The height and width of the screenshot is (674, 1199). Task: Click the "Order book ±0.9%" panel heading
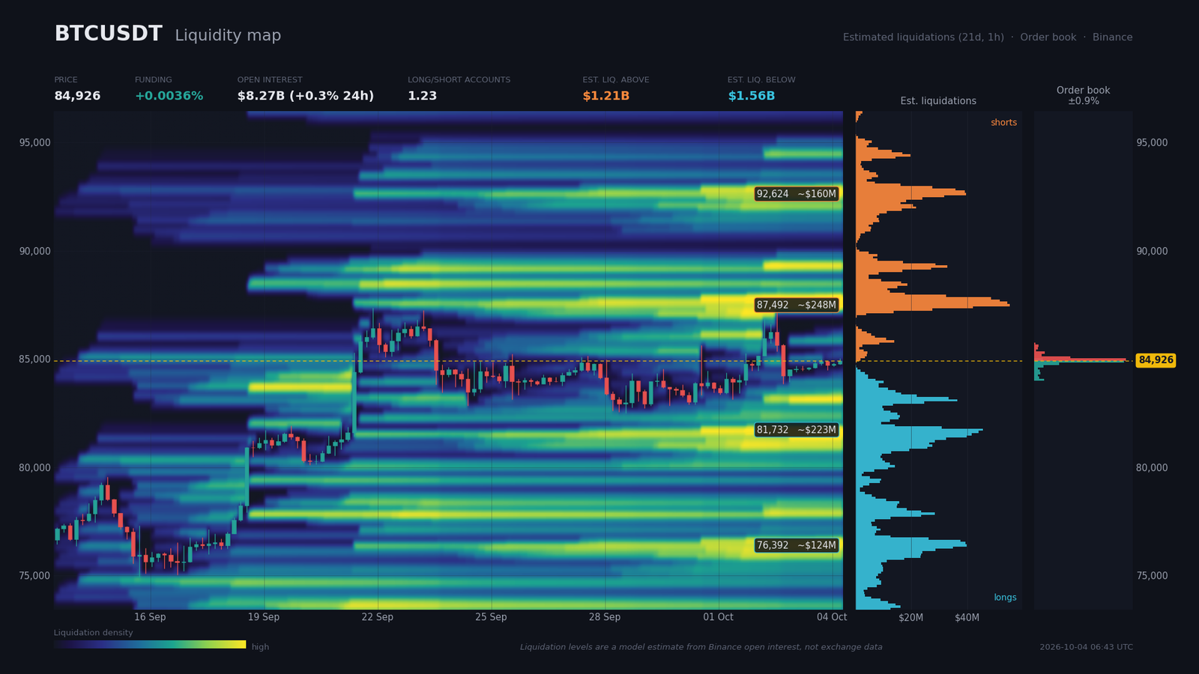(x=1084, y=95)
